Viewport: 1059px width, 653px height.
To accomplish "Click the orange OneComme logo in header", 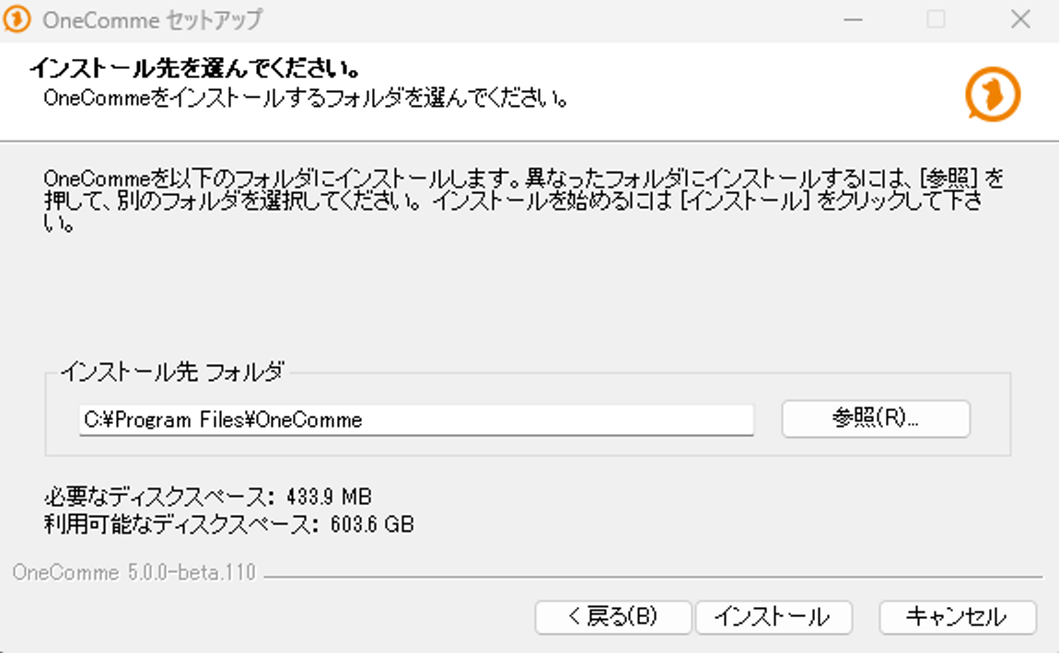I will coord(993,94).
